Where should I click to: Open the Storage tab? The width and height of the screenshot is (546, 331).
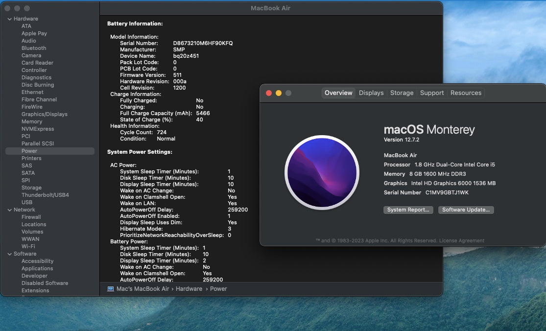tap(402, 93)
